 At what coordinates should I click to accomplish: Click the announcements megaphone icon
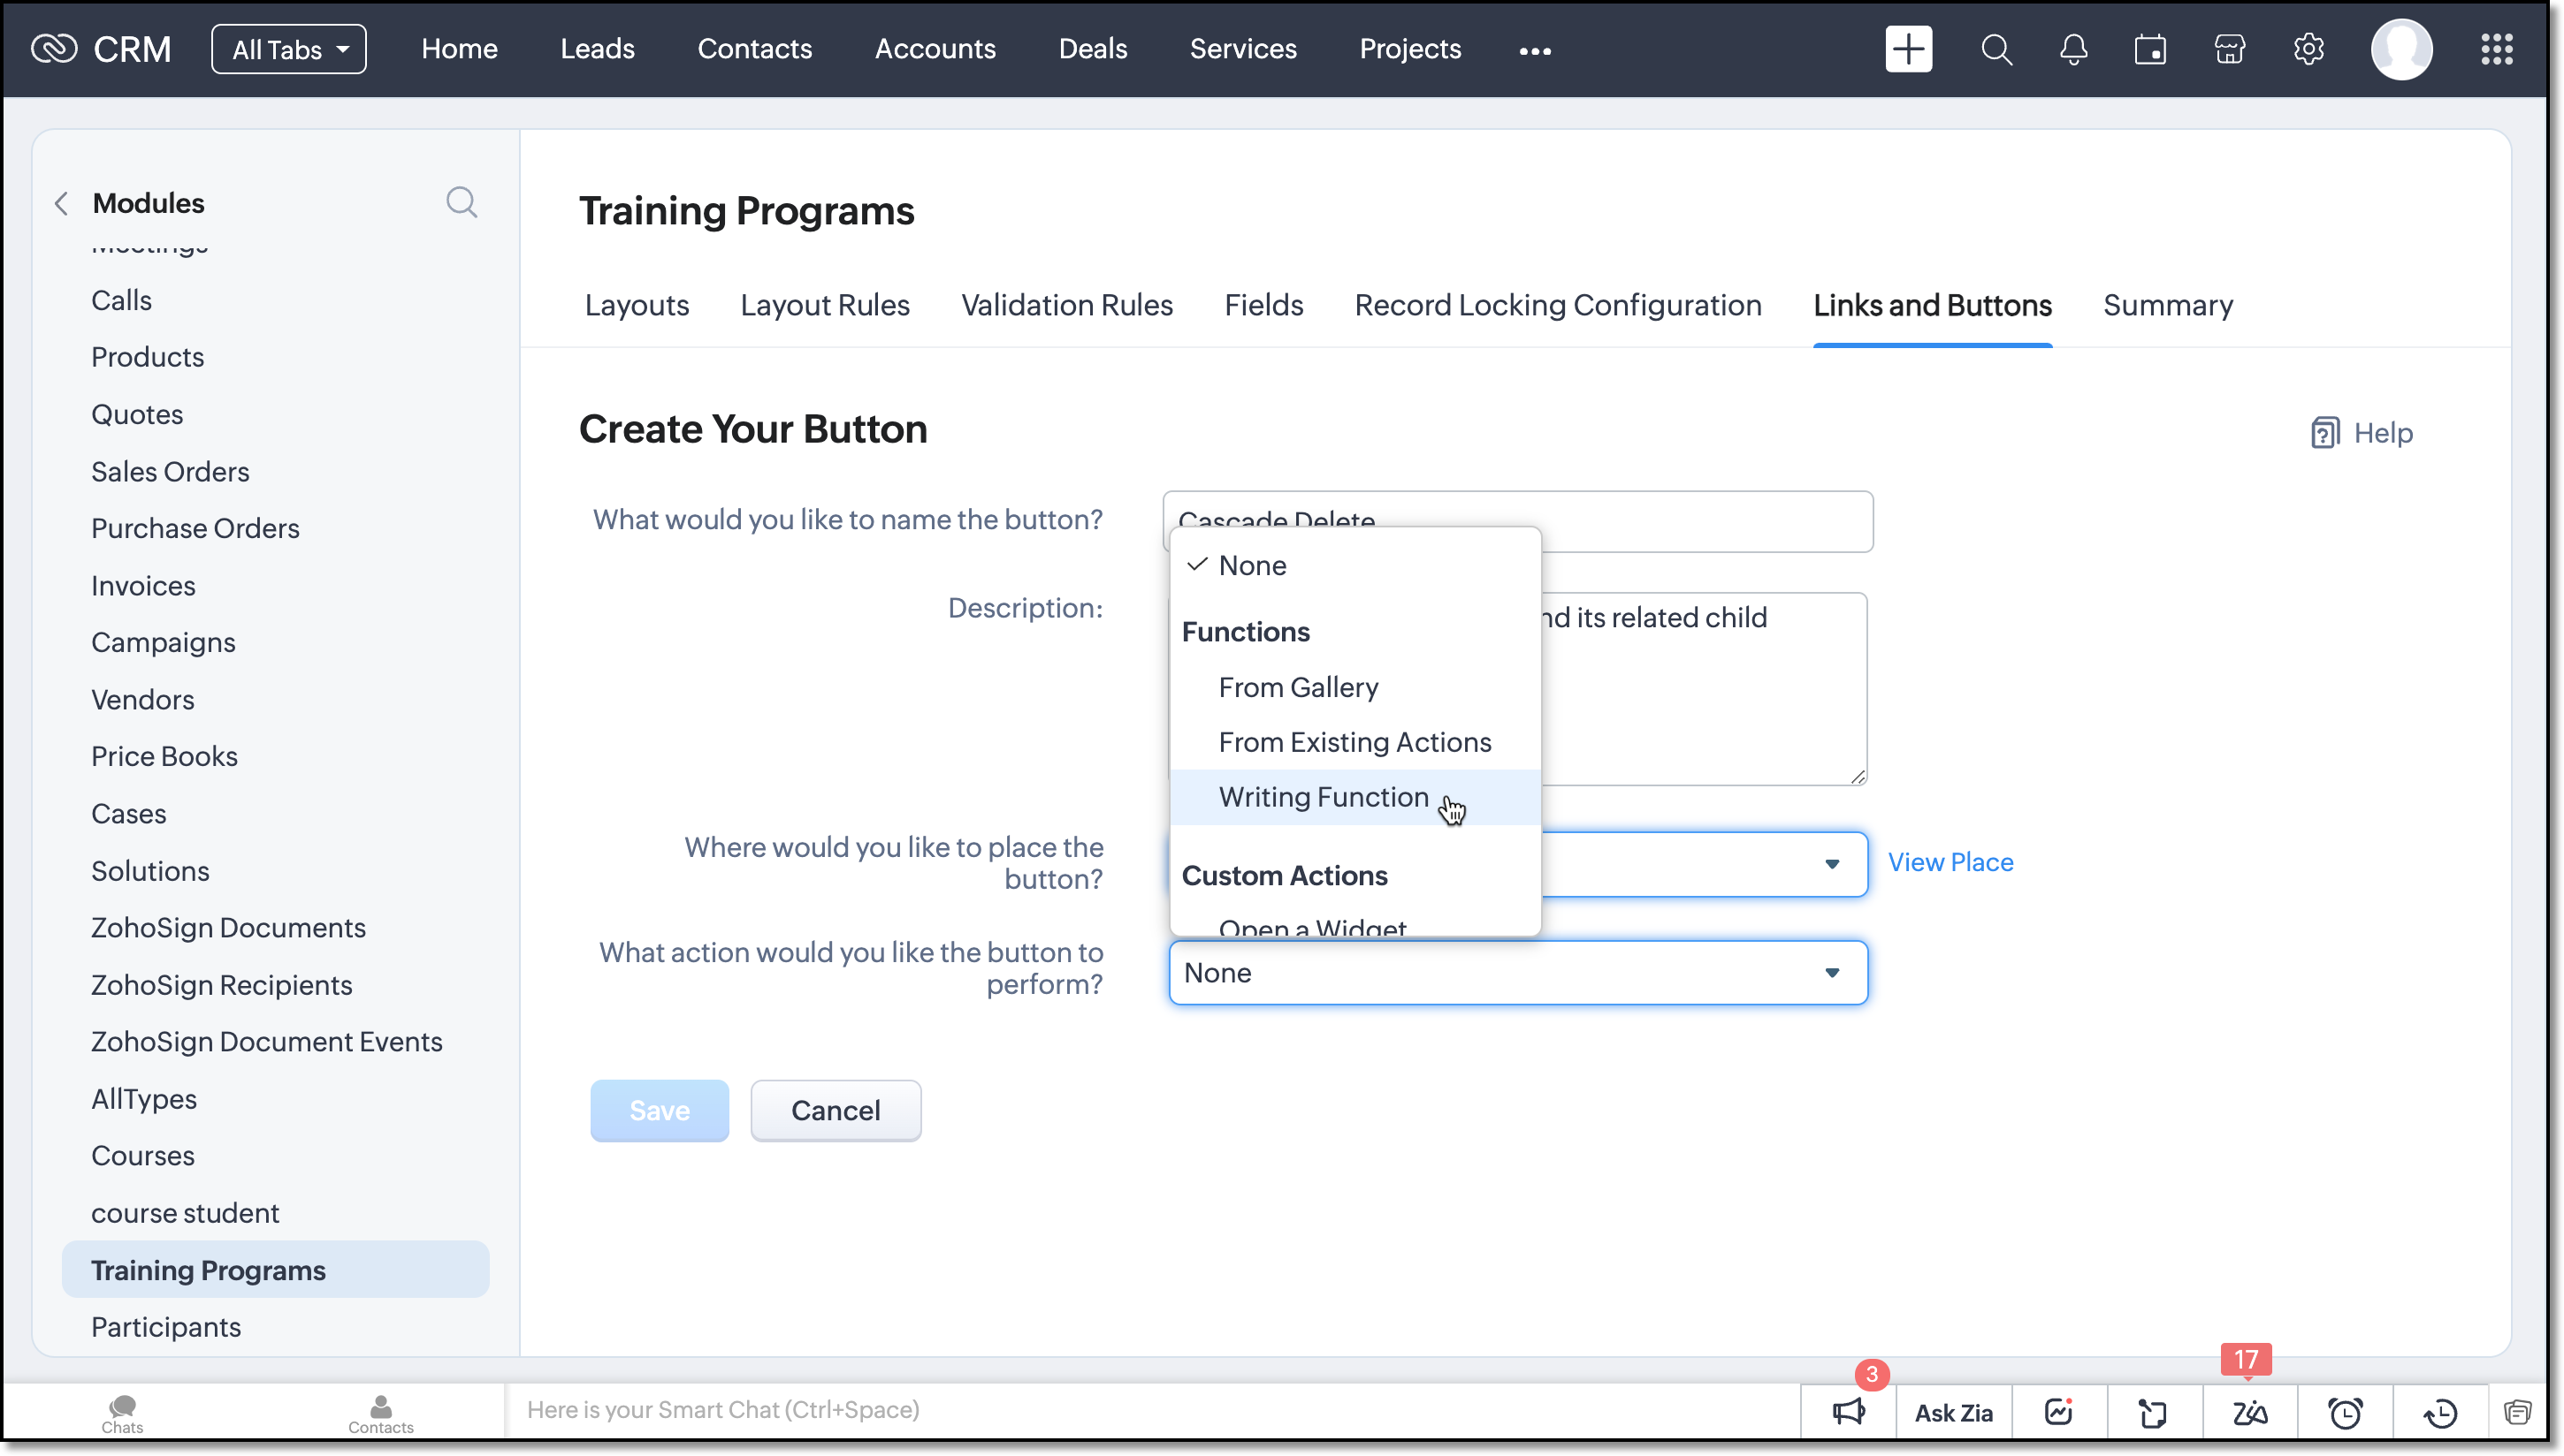coord(1848,1411)
